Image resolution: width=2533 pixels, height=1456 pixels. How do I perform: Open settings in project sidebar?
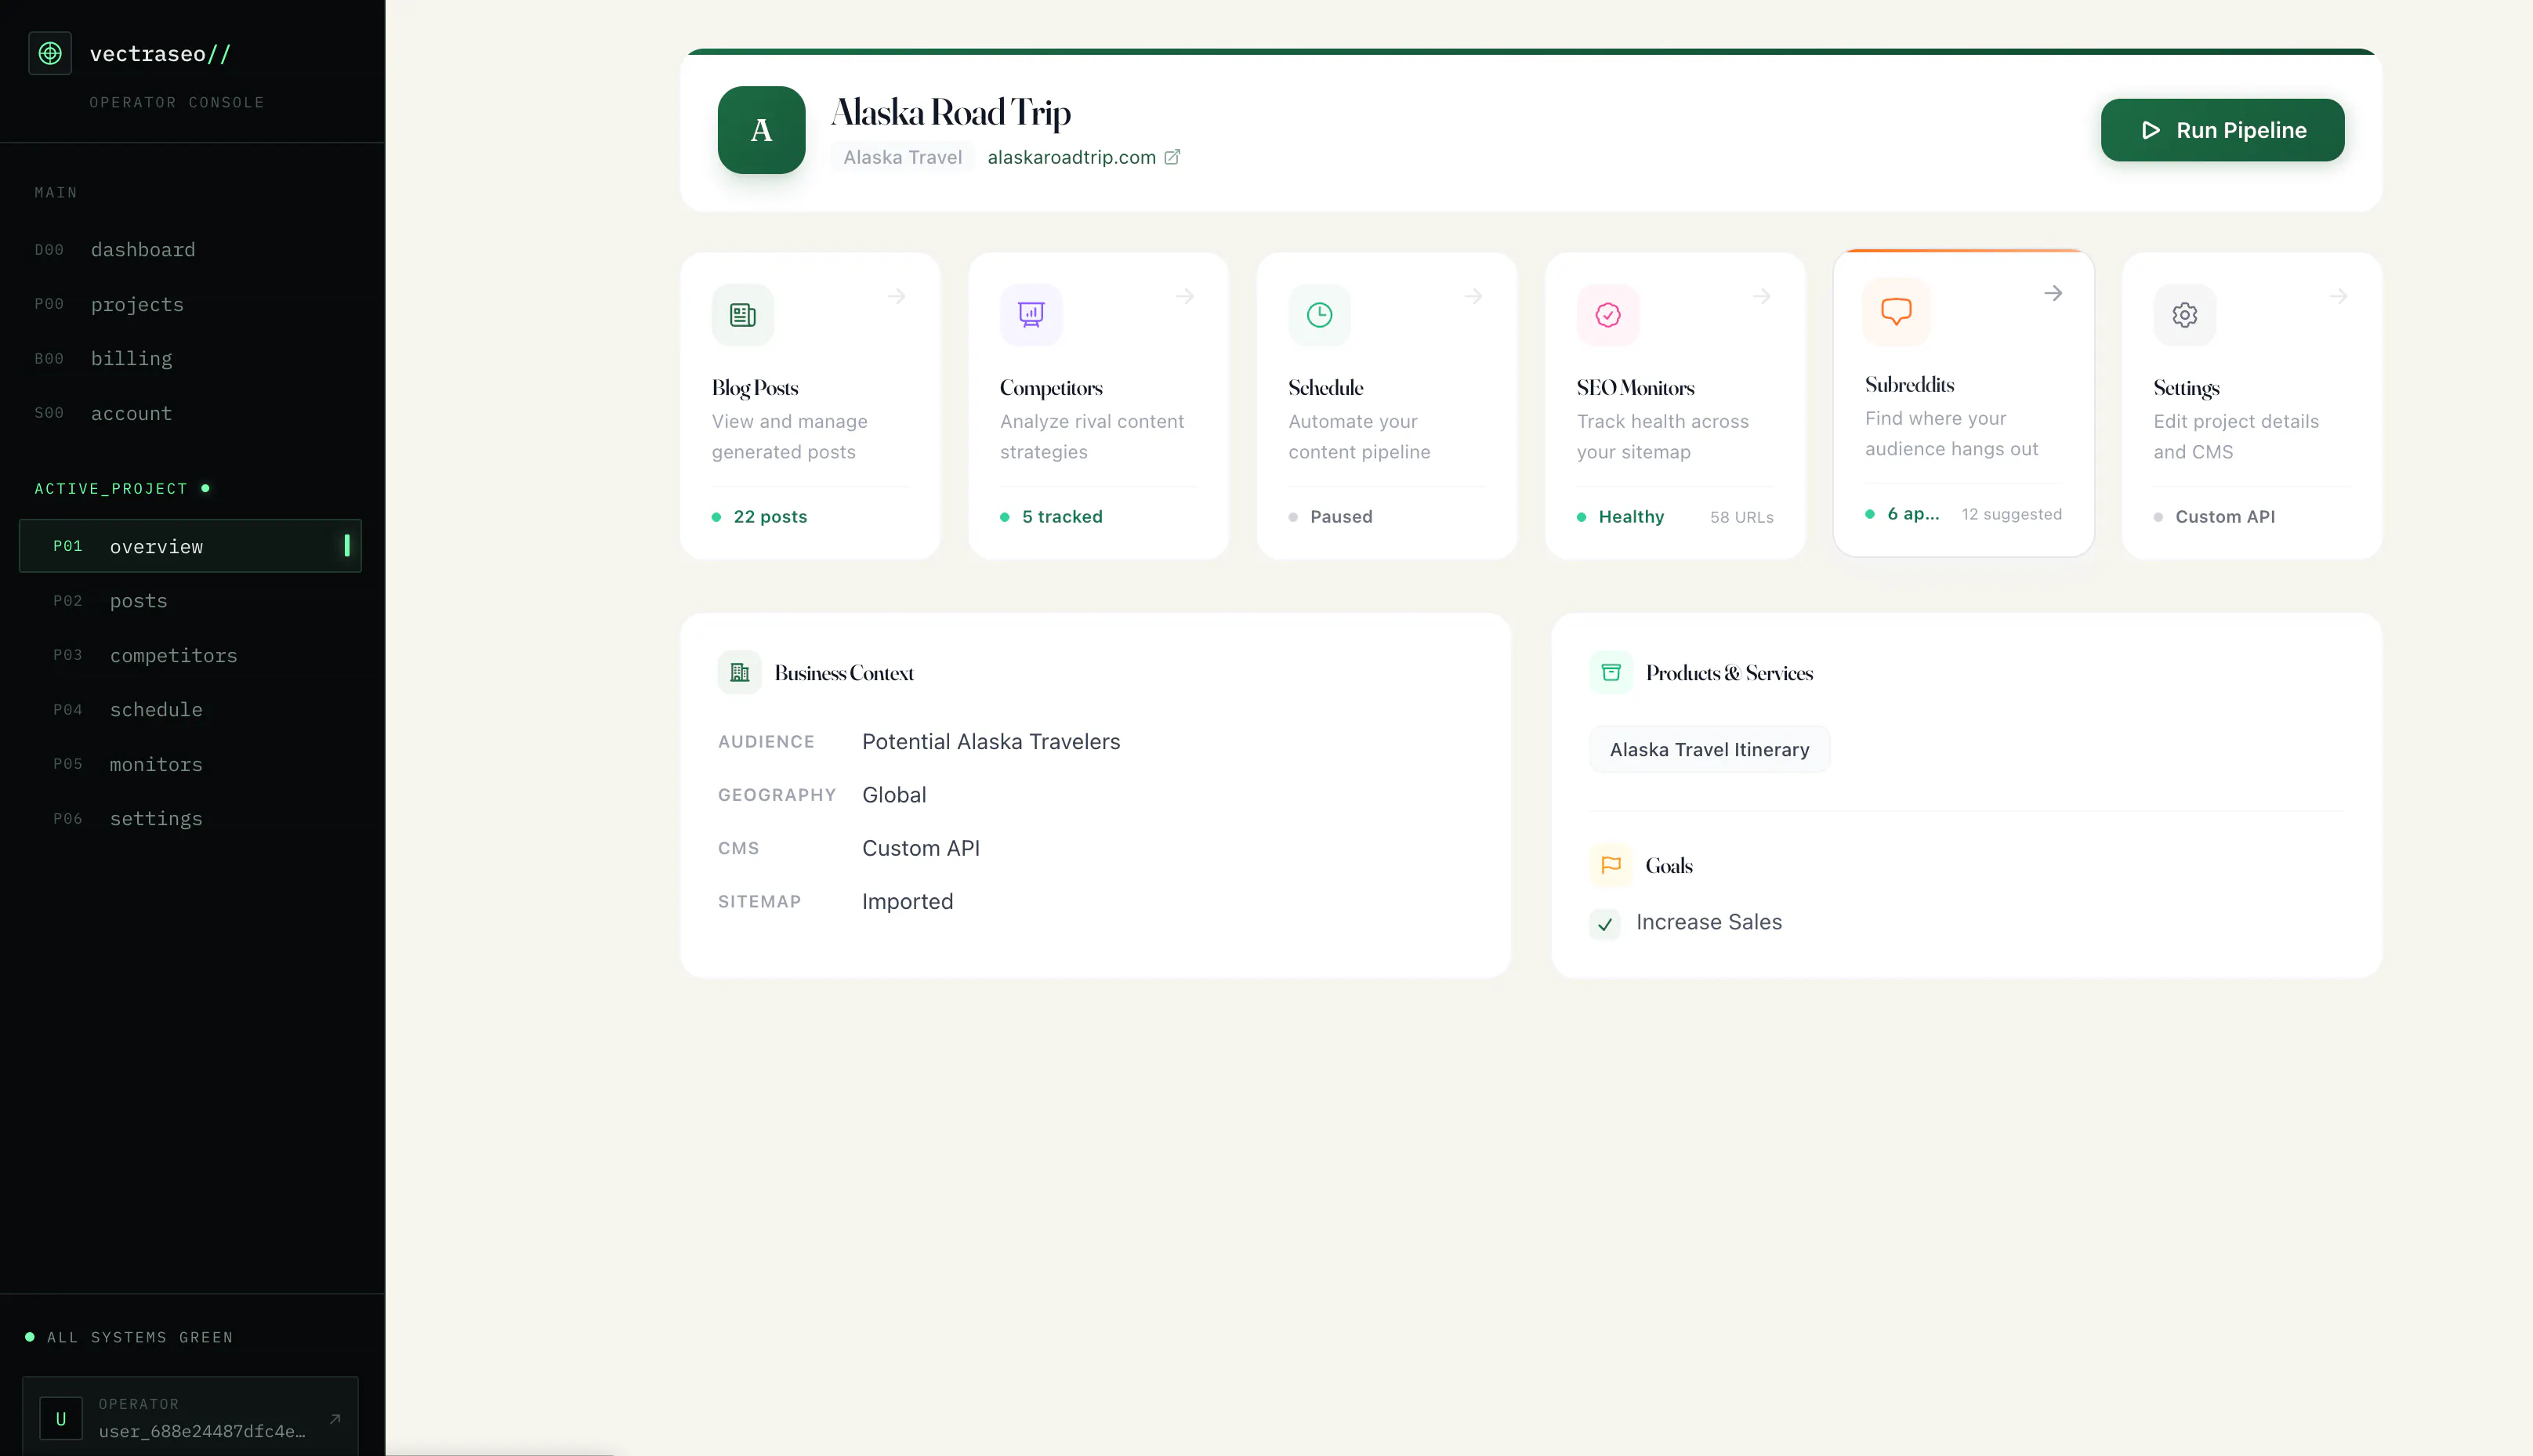190,818
